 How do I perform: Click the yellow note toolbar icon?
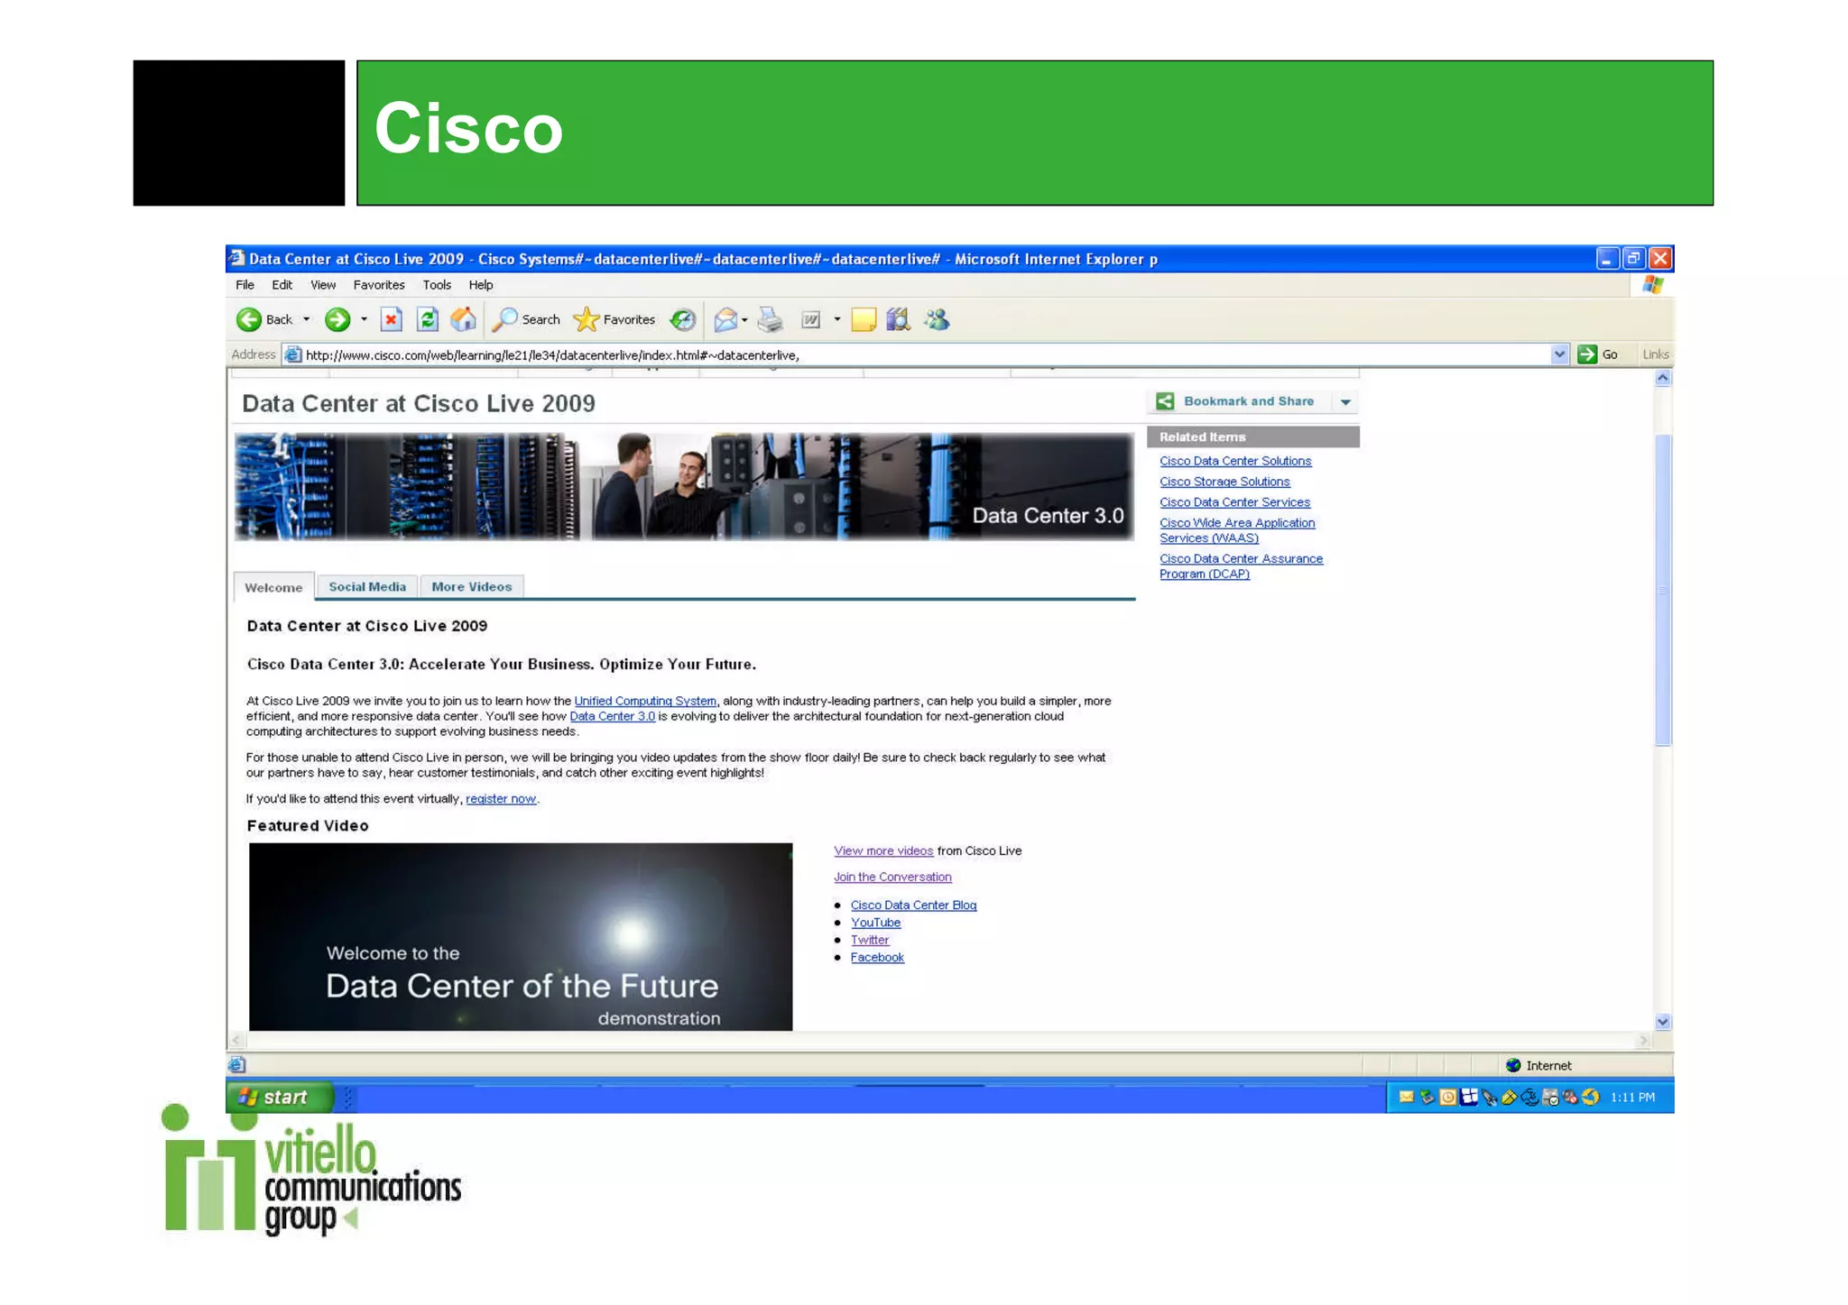click(x=864, y=319)
